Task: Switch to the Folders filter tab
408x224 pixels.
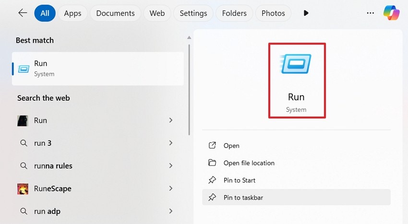Action: [234, 13]
